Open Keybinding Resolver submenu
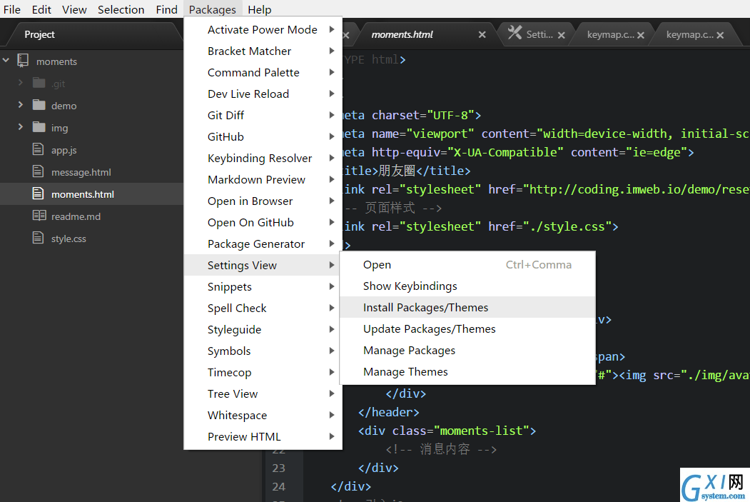Image resolution: width=750 pixels, height=502 pixels. [263, 159]
